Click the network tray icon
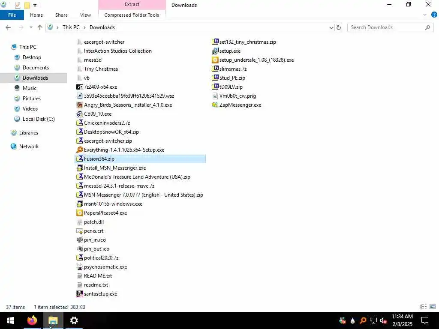 pyautogui.click(x=373, y=320)
